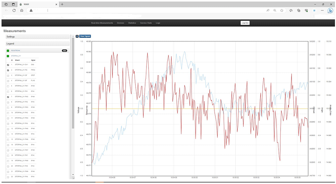Click the legend panel scrollbar thumb
The width and height of the screenshot is (336, 184).
point(73,83)
